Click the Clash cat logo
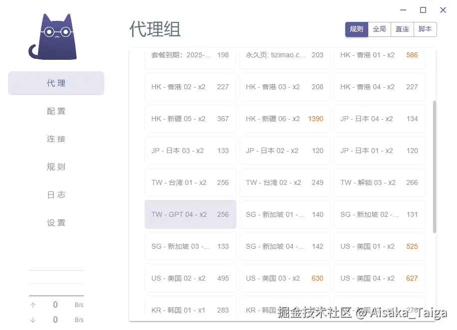Screen dimensions: 457x330 (x=53, y=36)
